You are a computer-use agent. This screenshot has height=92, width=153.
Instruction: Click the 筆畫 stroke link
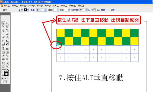point(33,10)
